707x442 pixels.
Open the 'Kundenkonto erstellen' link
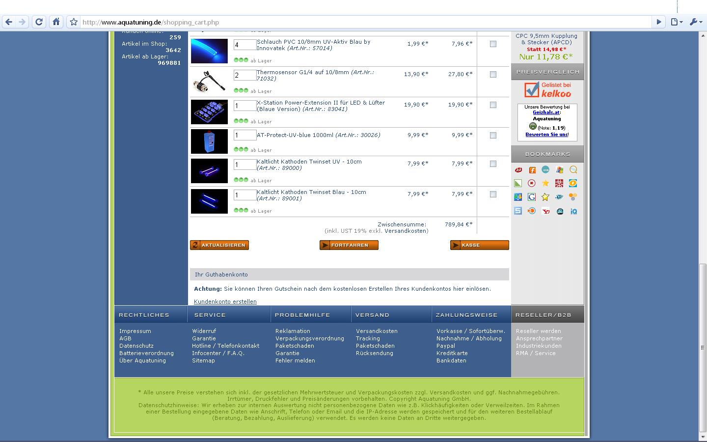click(225, 302)
